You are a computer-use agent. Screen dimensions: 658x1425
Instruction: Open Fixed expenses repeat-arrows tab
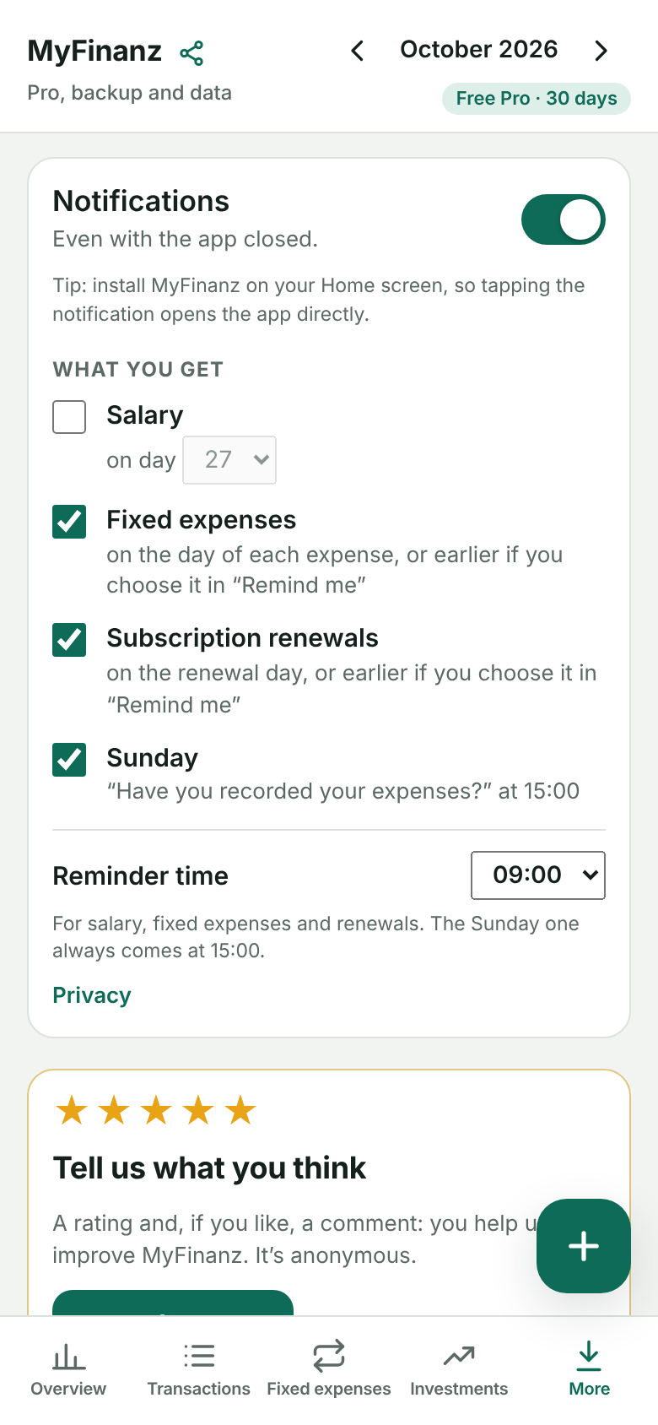click(x=329, y=1369)
